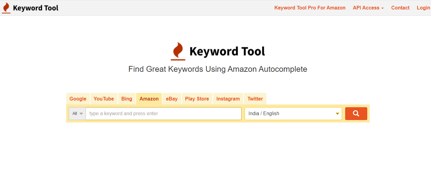
Task: Select the Amazon tab
Action: click(149, 99)
